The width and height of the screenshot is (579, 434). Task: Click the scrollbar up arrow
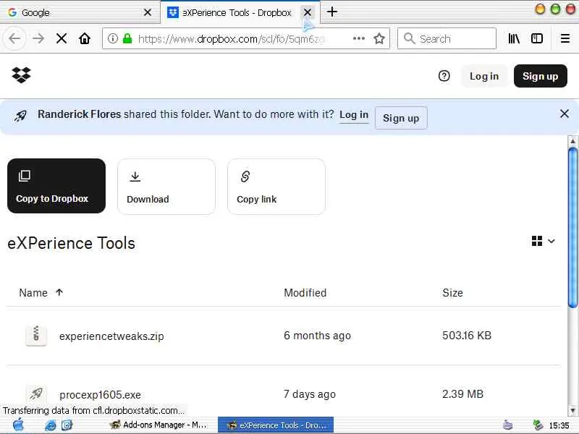572,141
